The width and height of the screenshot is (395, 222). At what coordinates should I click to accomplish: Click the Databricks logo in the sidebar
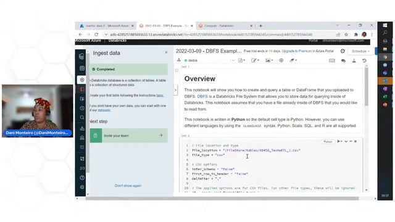(x=81, y=56)
